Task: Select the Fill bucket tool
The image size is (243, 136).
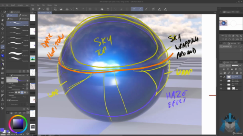Action: click(3, 78)
